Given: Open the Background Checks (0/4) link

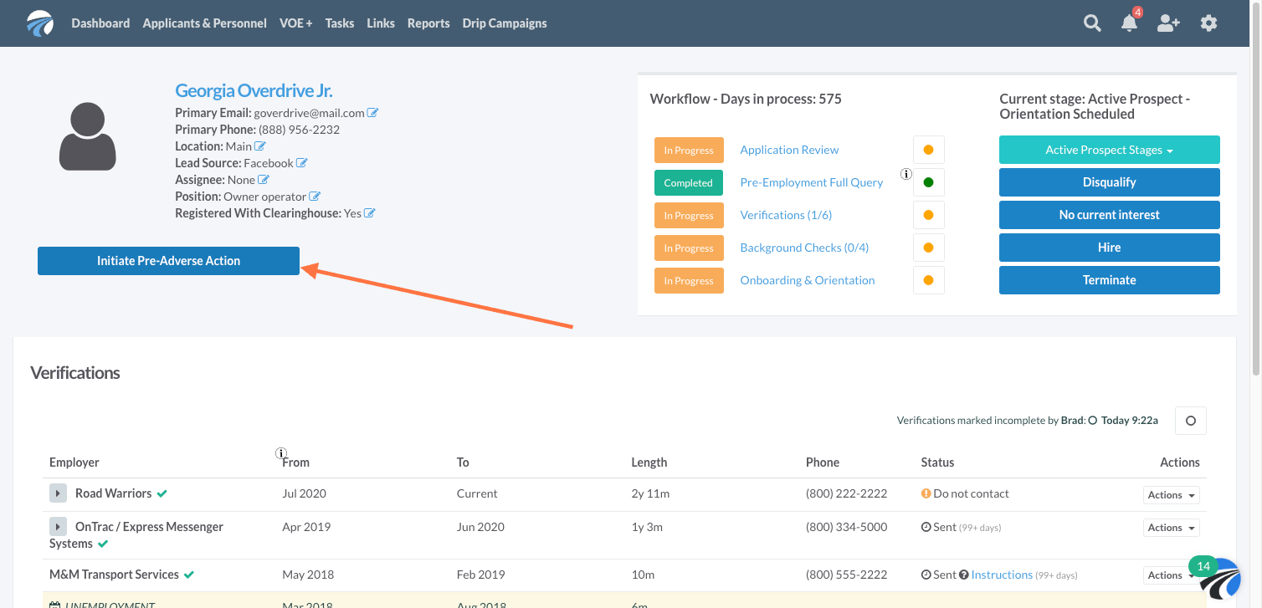Looking at the screenshot, I should [x=804, y=248].
